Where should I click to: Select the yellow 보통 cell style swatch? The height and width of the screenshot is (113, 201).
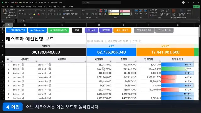click(x=114, y=14)
